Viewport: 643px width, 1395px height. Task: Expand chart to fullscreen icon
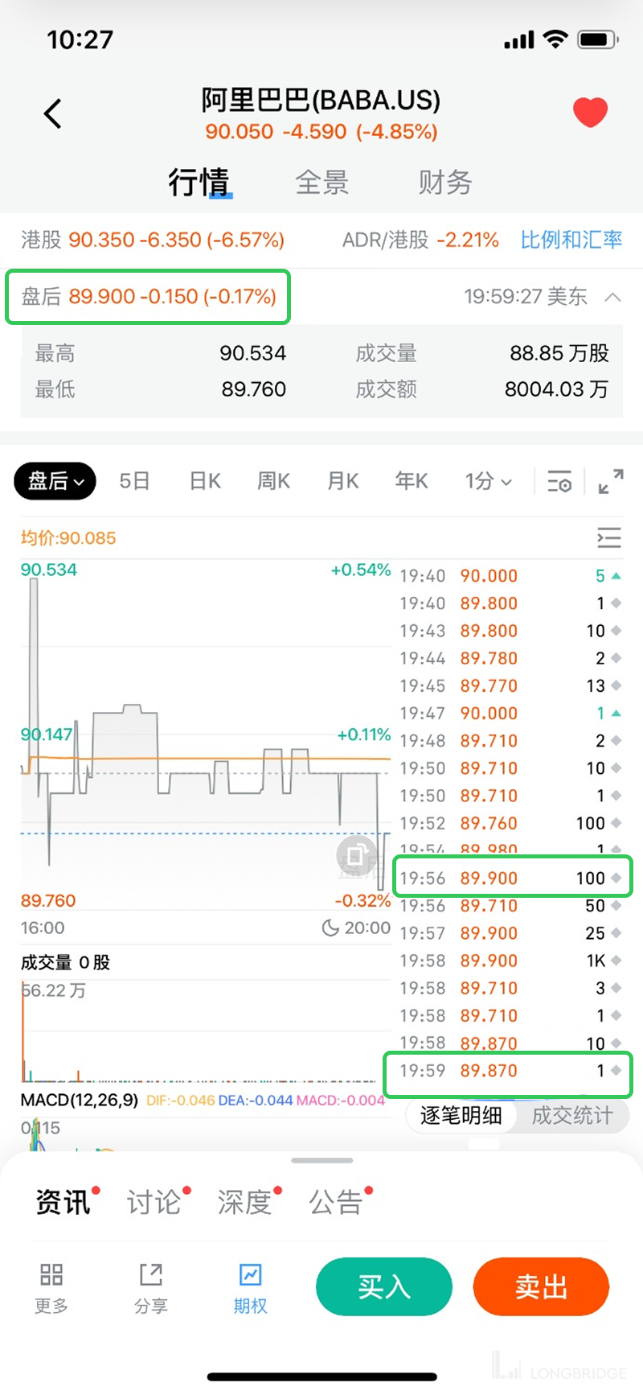tap(611, 482)
